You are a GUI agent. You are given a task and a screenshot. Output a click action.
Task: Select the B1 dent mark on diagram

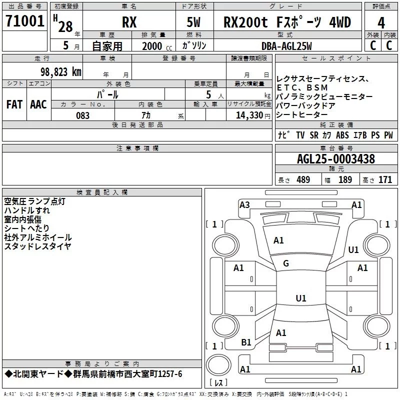(246, 342)
